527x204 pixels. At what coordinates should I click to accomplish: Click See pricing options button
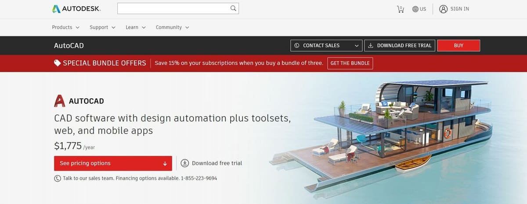point(113,163)
